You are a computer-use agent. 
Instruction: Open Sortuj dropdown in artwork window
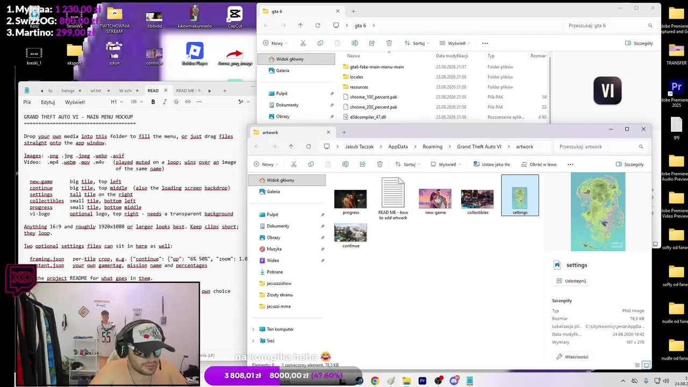point(408,164)
